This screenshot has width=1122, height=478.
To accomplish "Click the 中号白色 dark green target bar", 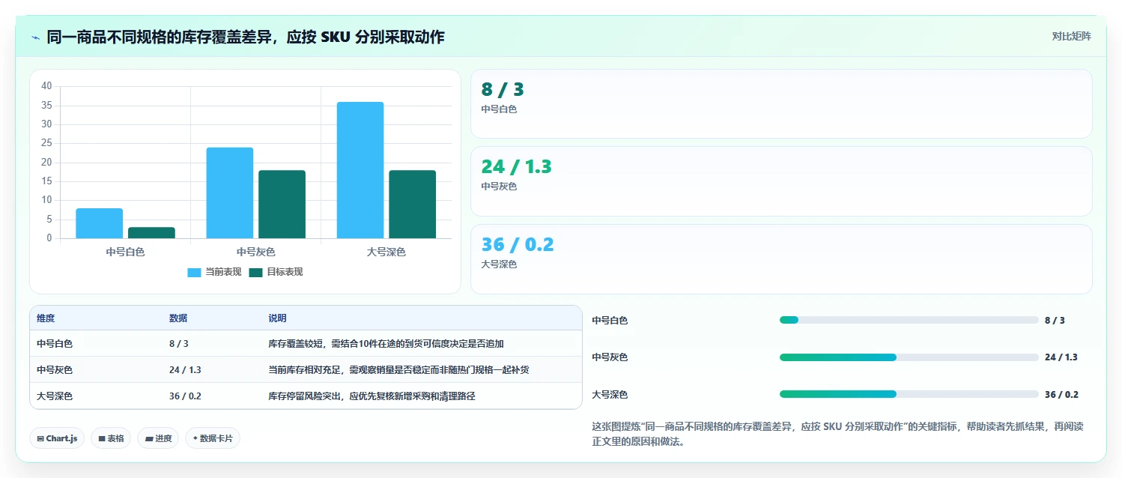I will (x=151, y=233).
